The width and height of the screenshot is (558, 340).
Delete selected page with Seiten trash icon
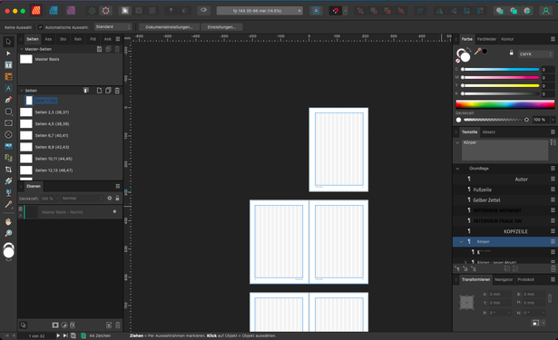click(x=117, y=91)
